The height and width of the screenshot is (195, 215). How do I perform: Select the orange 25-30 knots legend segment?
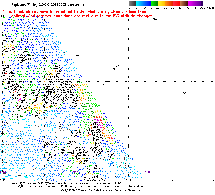click(169, 3)
